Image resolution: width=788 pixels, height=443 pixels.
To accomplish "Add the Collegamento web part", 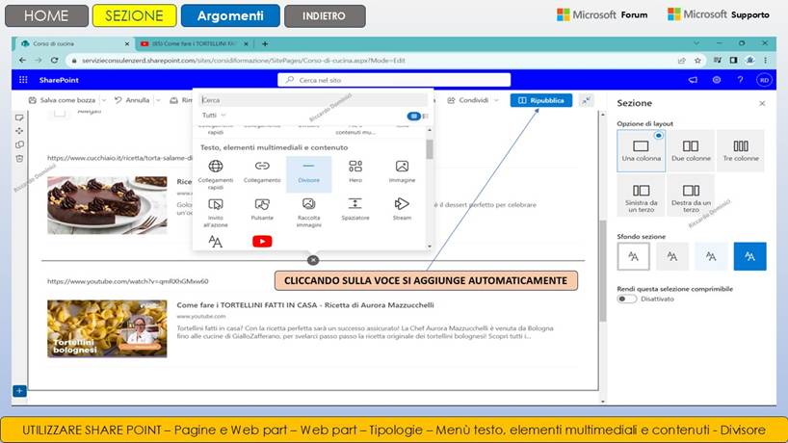I will tap(262, 171).
